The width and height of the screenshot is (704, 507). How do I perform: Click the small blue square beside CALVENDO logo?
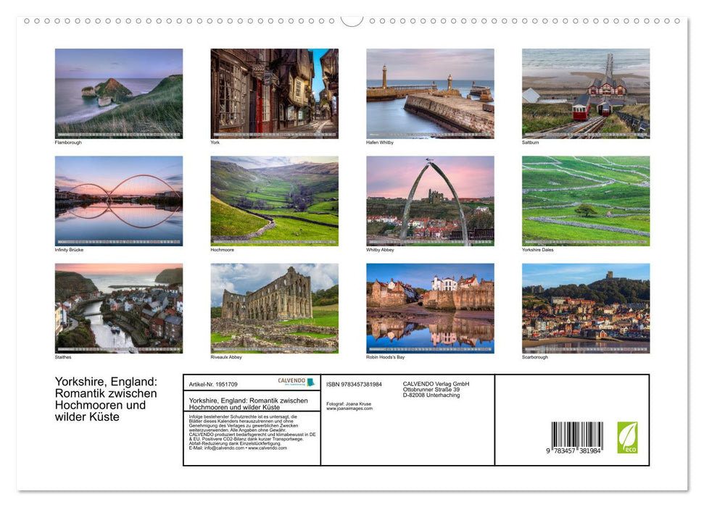(310, 381)
